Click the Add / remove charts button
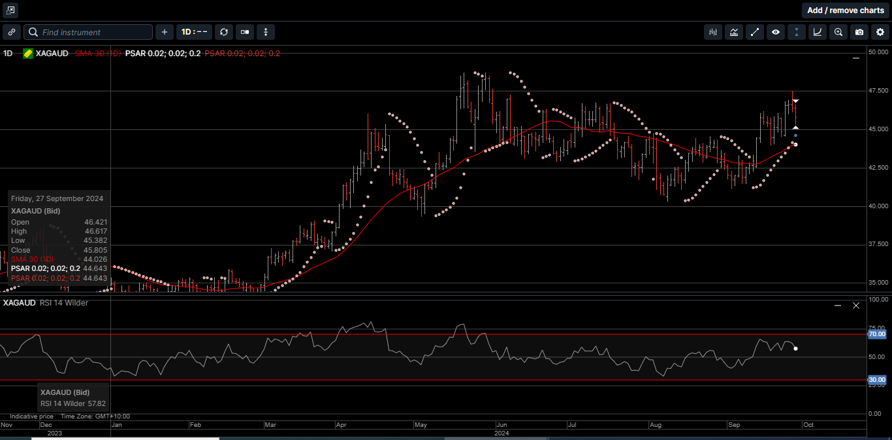 click(845, 10)
